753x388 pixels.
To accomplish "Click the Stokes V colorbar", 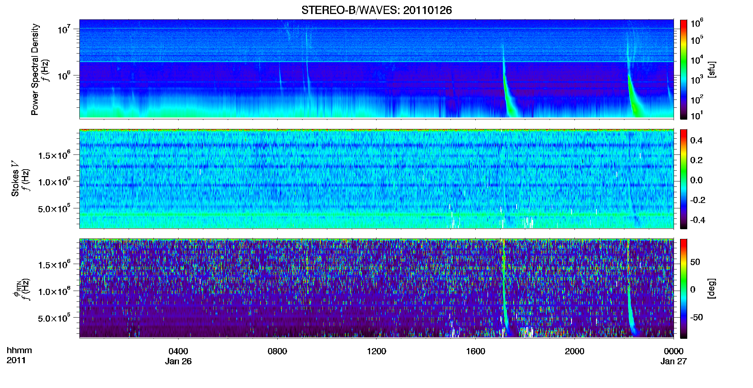I will (684, 179).
